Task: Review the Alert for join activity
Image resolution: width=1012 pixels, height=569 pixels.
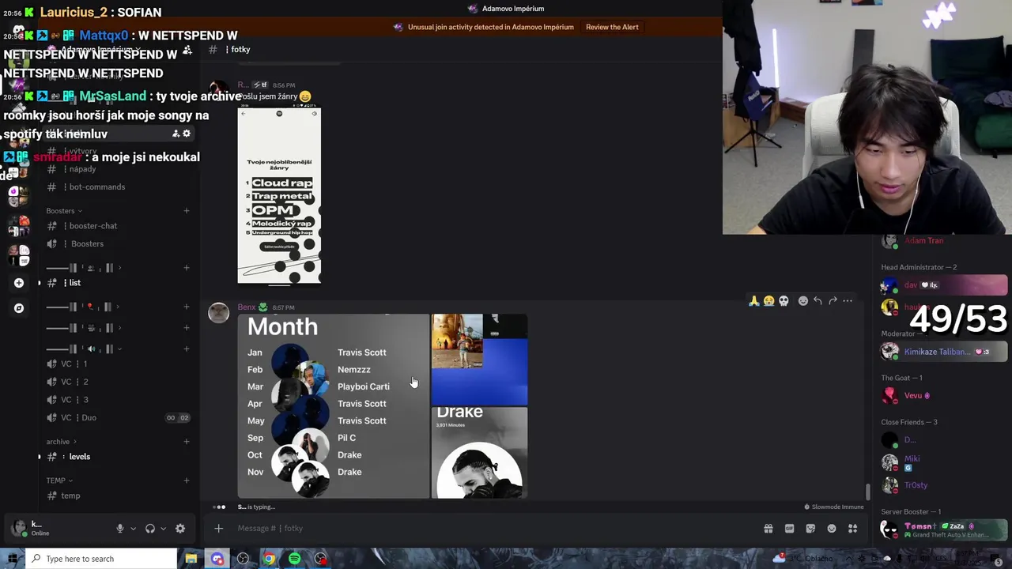Action: tap(612, 27)
